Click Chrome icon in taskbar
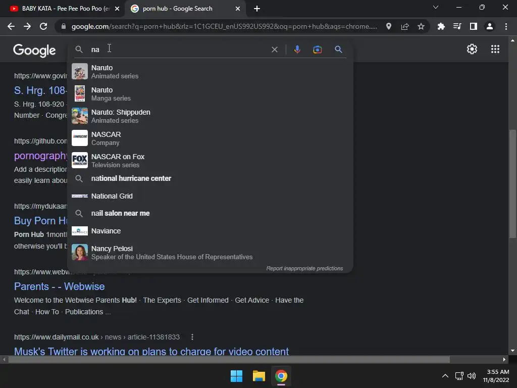 click(281, 376)
